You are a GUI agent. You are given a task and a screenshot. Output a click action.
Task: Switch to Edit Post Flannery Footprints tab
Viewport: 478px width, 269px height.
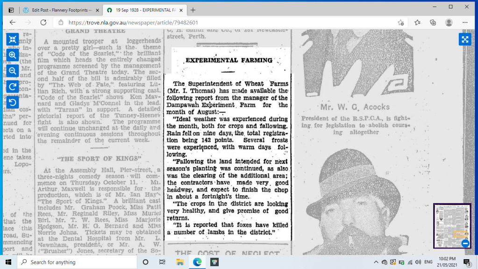pyautogui.click(x=58, y=10)
